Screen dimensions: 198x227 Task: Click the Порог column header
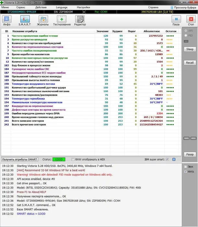point(132,31)
